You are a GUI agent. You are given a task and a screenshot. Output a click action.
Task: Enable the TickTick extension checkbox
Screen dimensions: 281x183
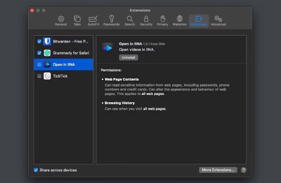(x=39, y=76)
